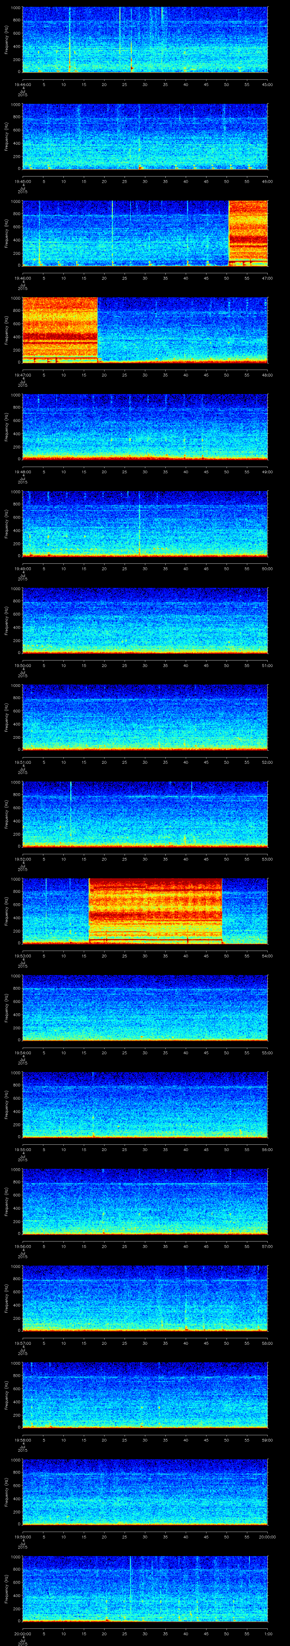Click the 19:53:00 start time label
The height and width of the screenshot is (1646, 290).
[x=23, y=956]
